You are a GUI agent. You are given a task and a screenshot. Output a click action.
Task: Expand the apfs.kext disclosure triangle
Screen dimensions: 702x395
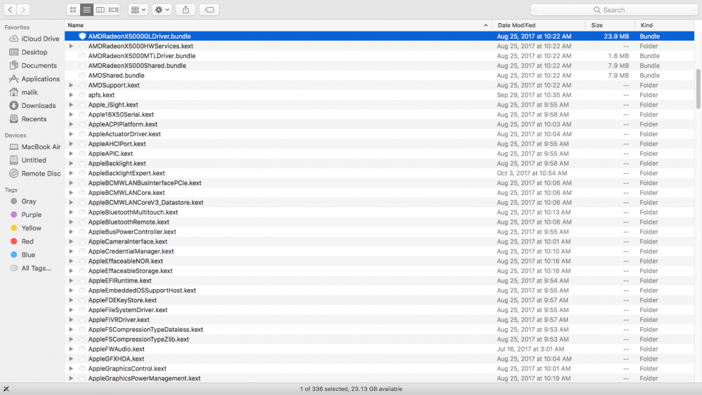[x=71, y=95]
